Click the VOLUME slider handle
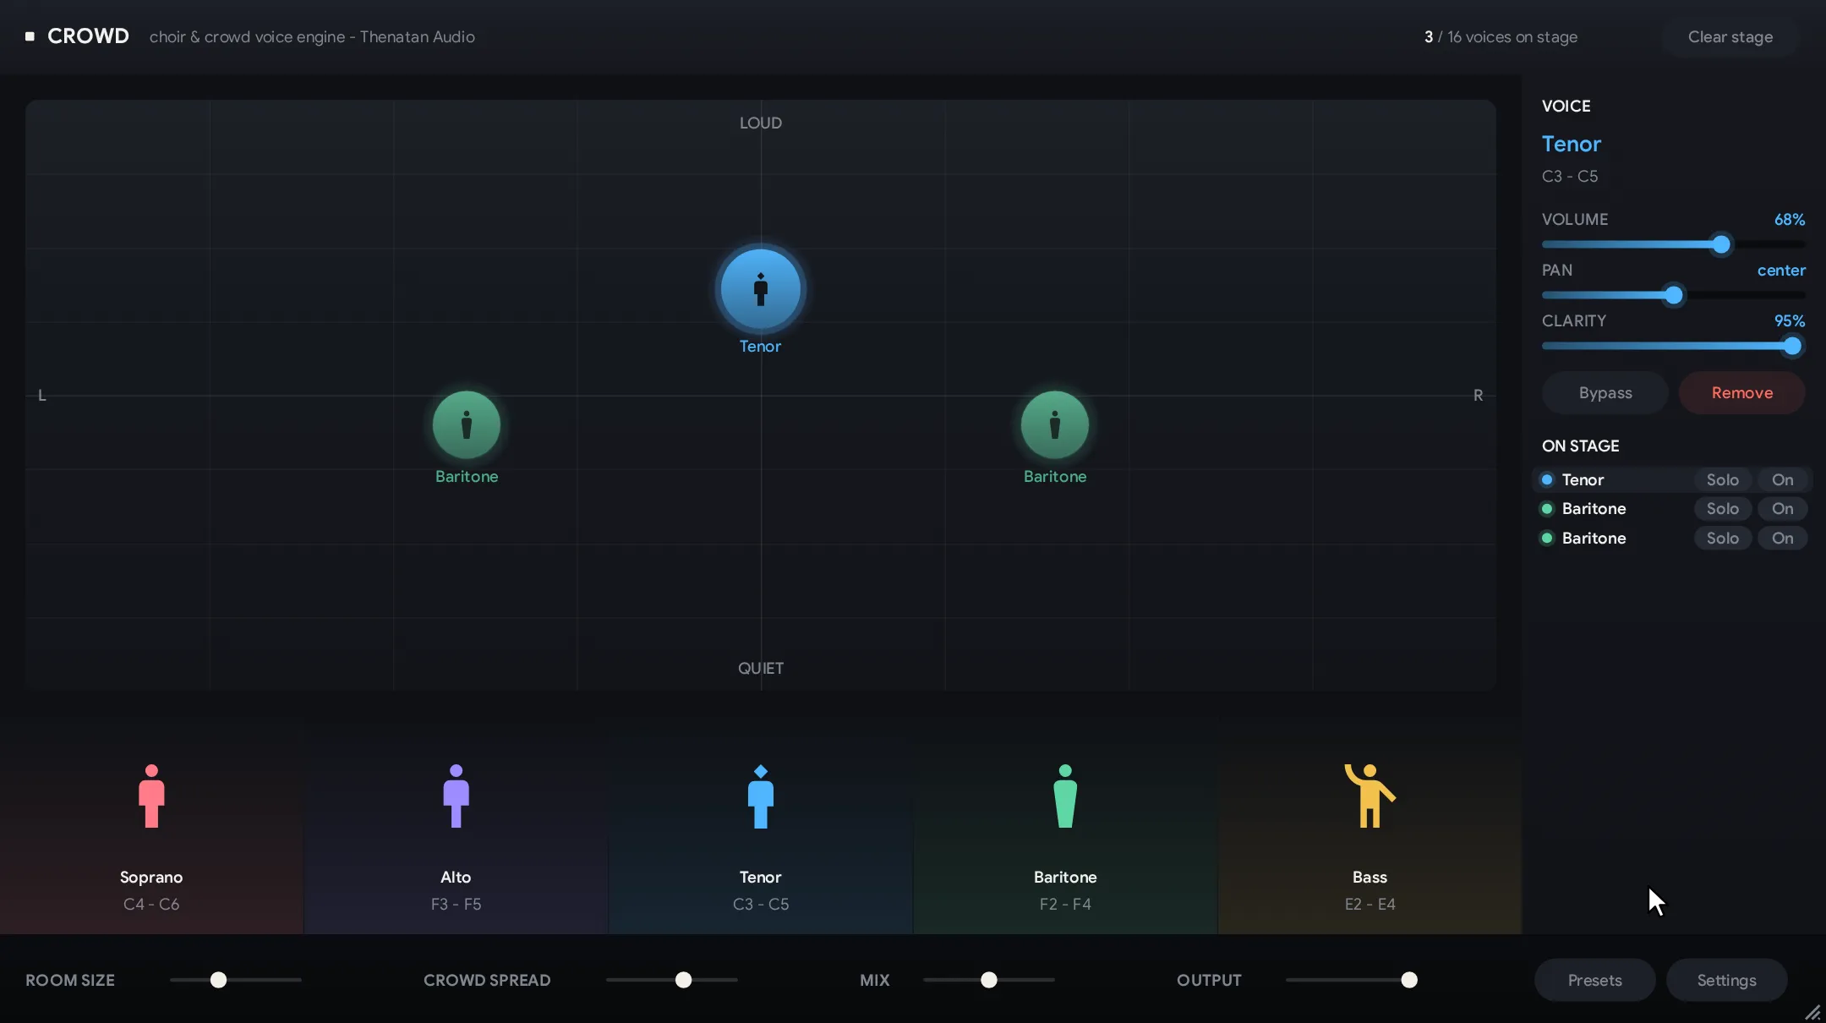 pos(1720,245)
